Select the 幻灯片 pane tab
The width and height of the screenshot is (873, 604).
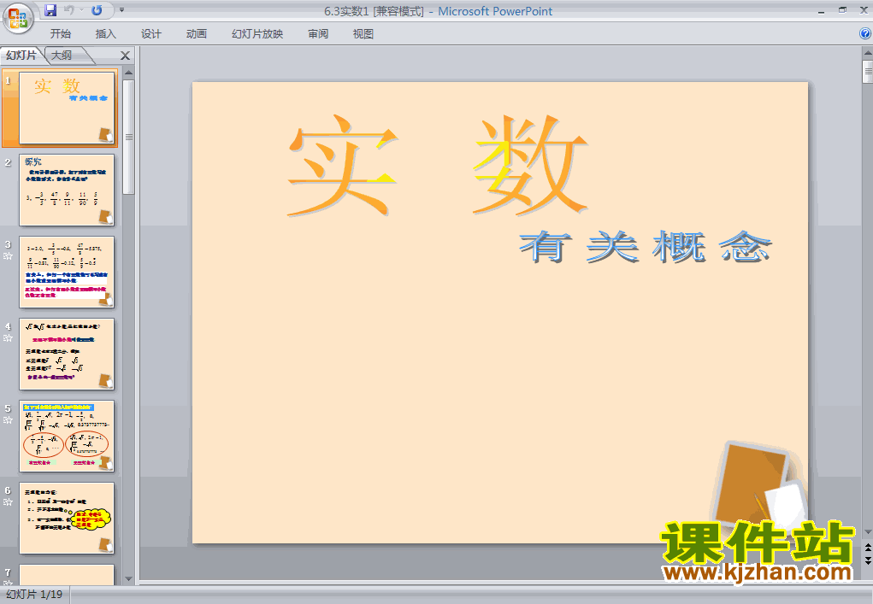click(x=21, y=55)
